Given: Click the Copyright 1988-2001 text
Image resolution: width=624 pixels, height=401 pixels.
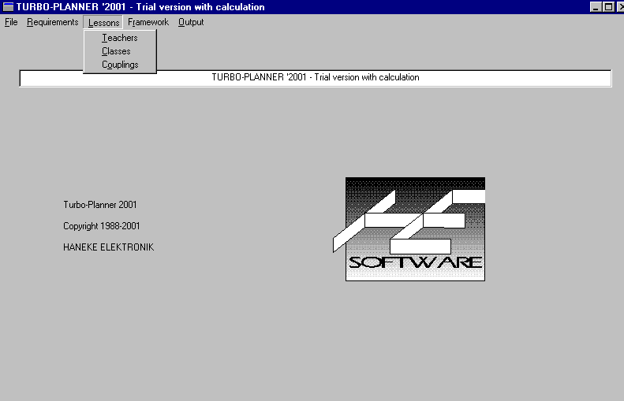Looking at the screenshot, I should [x=102, y=226].
